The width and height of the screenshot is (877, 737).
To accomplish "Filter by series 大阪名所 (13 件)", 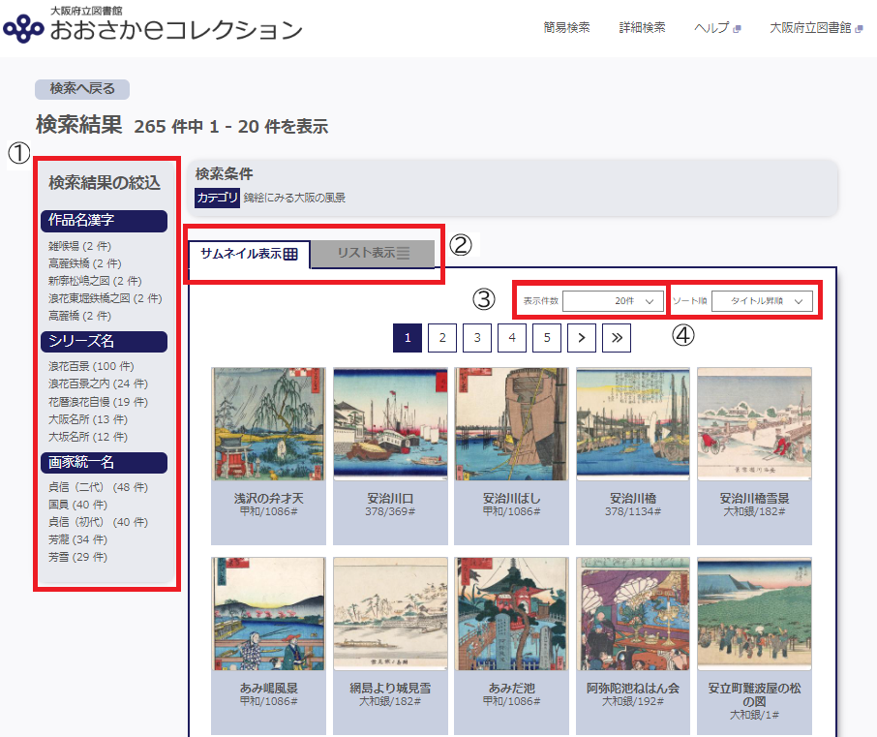I will click(x=88, y=419).
